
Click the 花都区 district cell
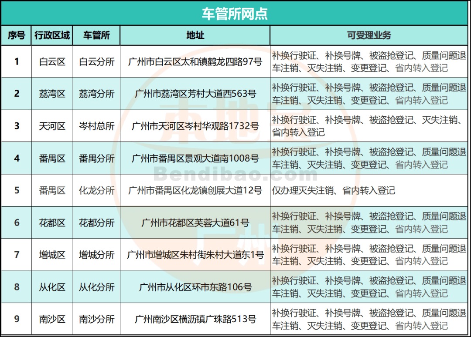pyautogui.click(x=52, y=222)
